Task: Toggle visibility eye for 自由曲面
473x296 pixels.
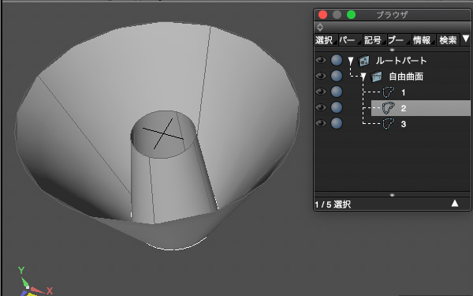Action: (x=321, y=76)
